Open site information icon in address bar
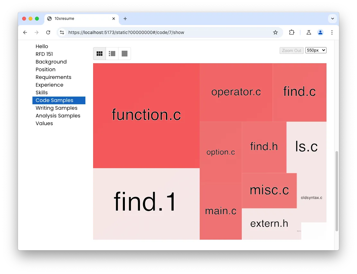 (x=62, y=32)
